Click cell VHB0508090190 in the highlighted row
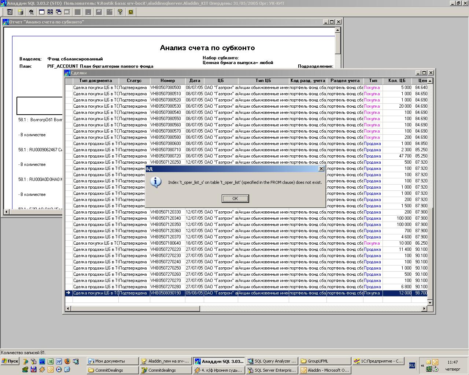This screenshot has width=469, height=375. coord(167,293)
